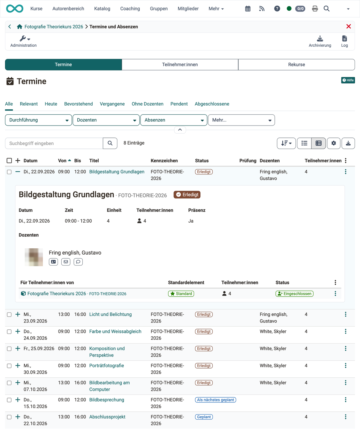Image resolution: width=360 pixels, height=434 pixels.
Task: Select checkbox for Porträtfotografie row
Action: [x=9, y=366]
